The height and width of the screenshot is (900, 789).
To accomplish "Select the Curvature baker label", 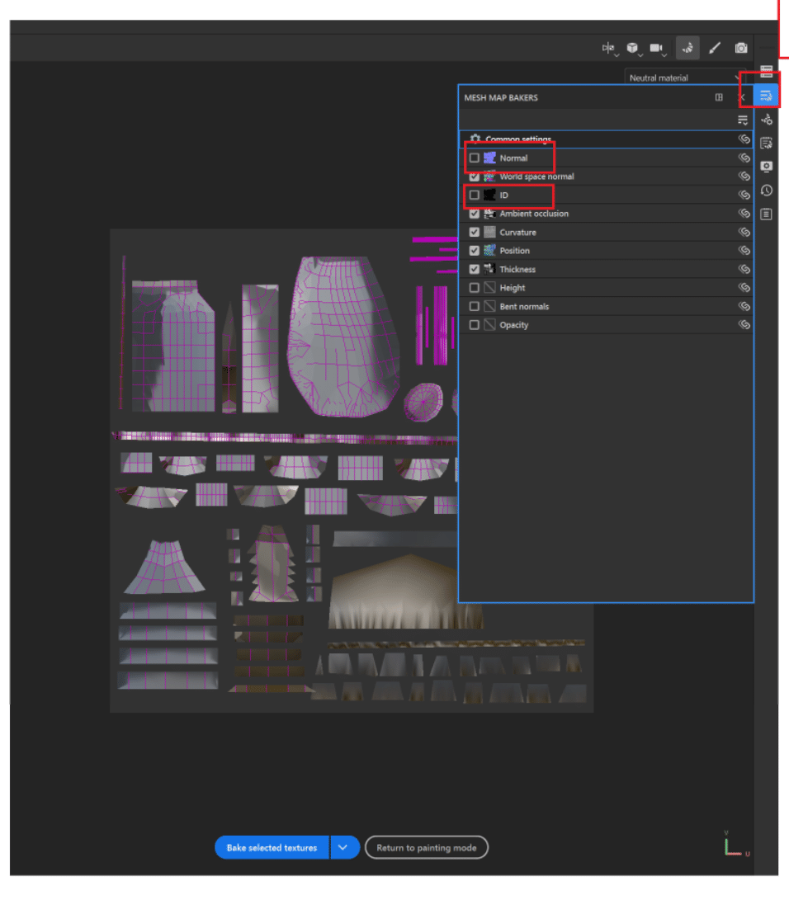I will (518, 233).
